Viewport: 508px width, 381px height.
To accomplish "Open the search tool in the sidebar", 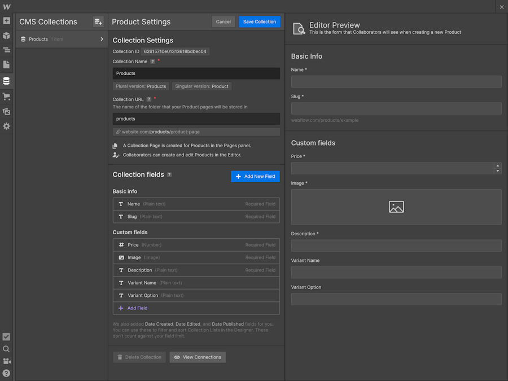I will pos(6,349).
